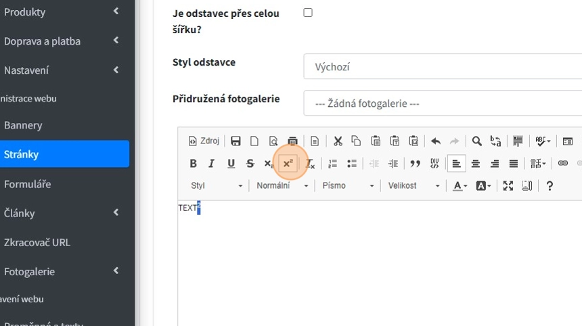Apply italic formatting to text
Screen dimensions: 582x326
click(212, 164)
